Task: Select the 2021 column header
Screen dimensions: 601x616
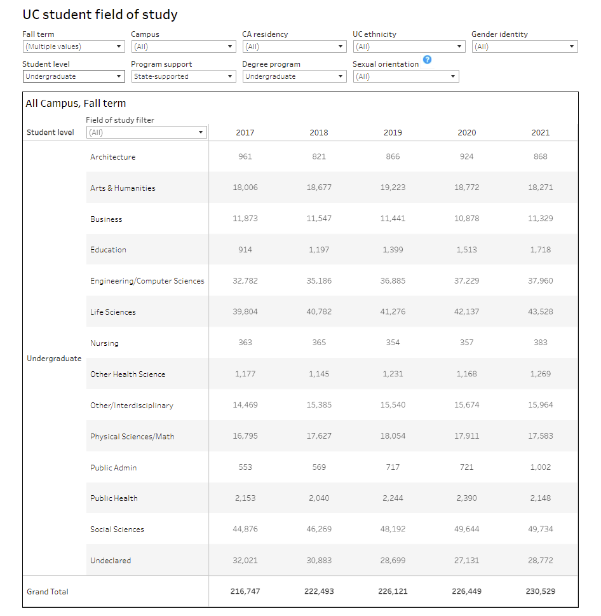Action: coord(541,133)
